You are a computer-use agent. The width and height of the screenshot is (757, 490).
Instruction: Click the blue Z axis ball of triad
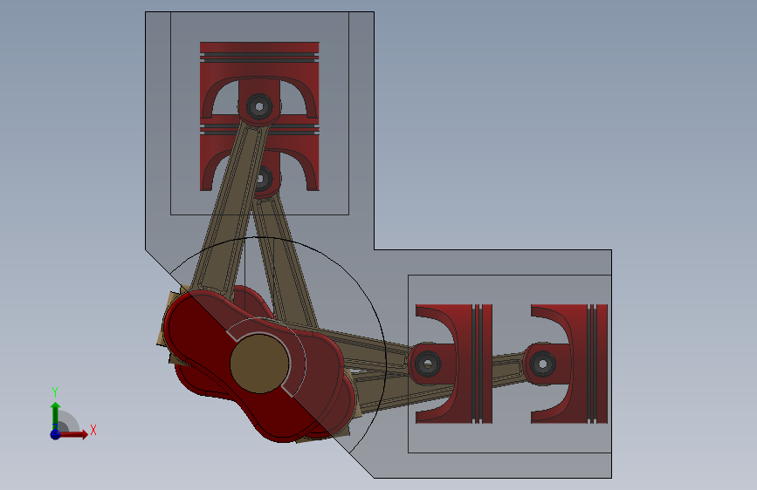click(x=55, y=434)
